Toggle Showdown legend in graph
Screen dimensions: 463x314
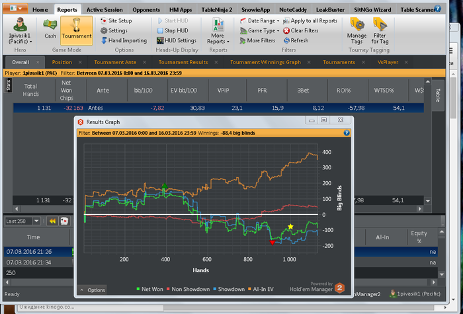coord(229,290)
